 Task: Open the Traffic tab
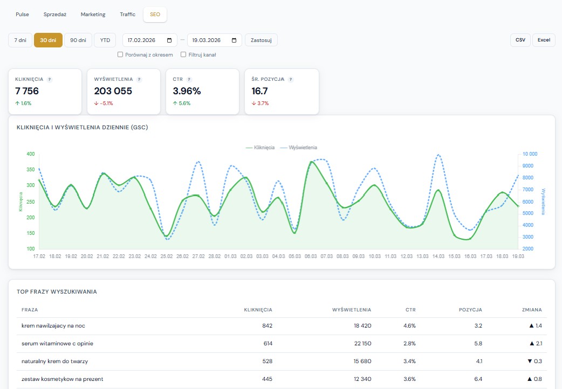tap(127, 15)
